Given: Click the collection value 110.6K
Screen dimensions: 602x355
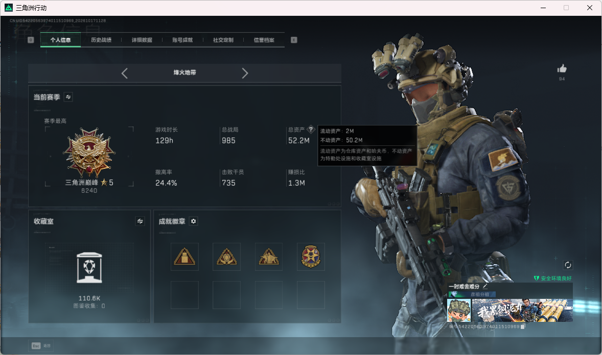Looking at the screenshot, I should [89, 298].
